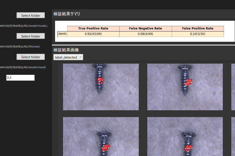Click Select folder above the NG/train path

coord(31,36)
